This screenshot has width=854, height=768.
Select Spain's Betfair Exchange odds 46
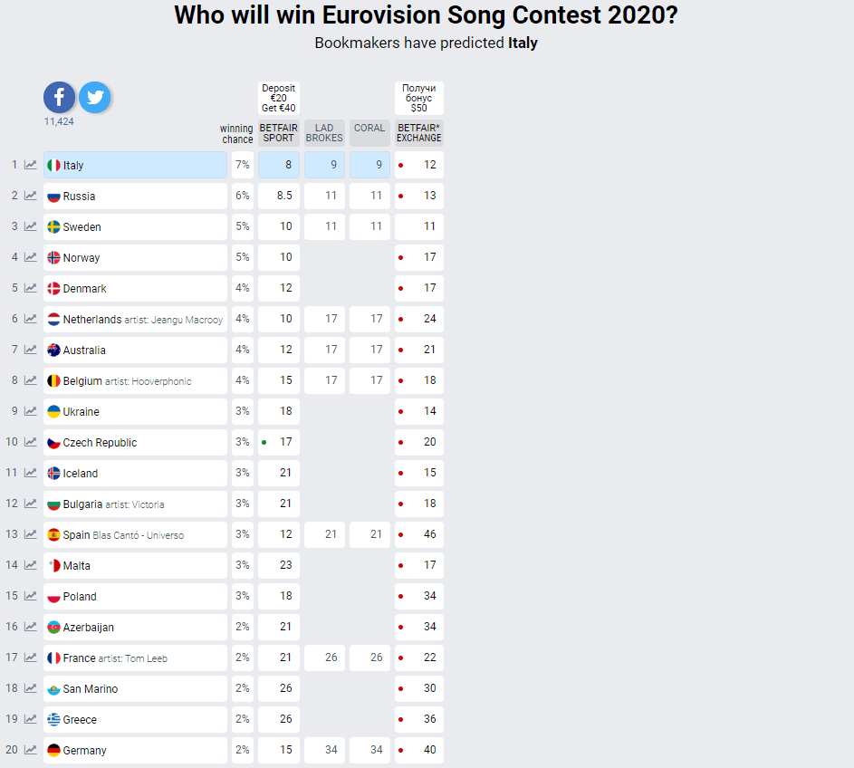(x=418, y=534)
